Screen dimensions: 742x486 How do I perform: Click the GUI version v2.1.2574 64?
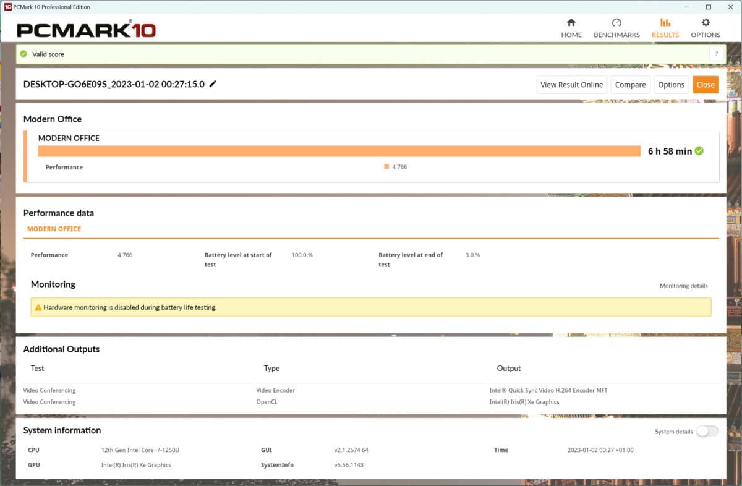tap(351, 450)
